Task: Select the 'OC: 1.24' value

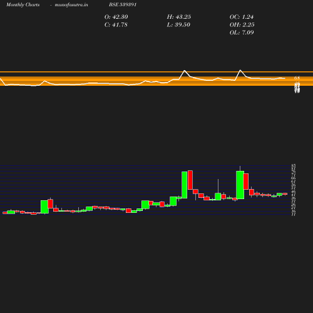Action: click(x=242, y=17)
